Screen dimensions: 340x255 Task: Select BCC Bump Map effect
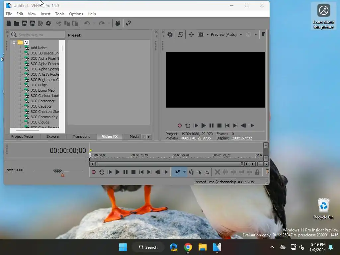42,90
